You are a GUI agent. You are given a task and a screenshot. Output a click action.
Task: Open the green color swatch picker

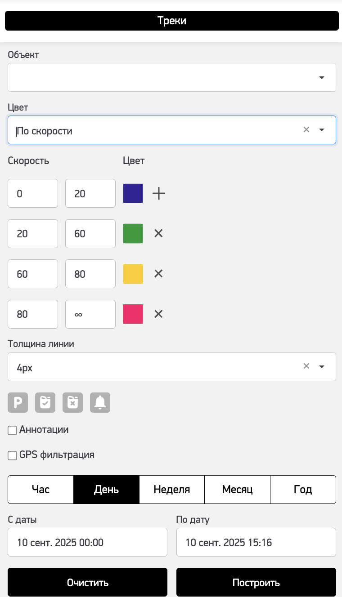pos(133,234)
